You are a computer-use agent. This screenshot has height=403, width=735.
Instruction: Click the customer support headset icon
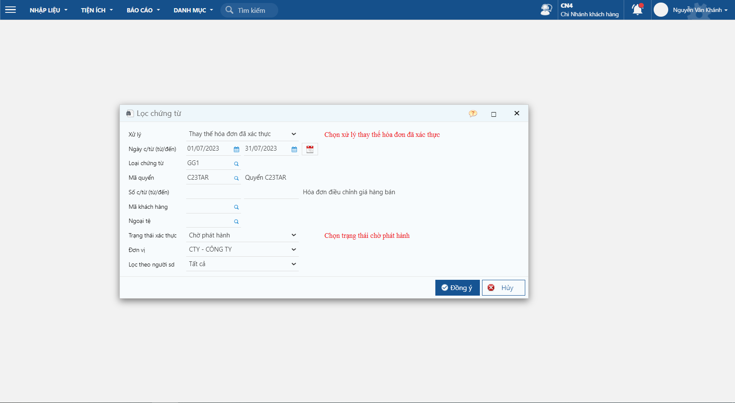[546, 10]
